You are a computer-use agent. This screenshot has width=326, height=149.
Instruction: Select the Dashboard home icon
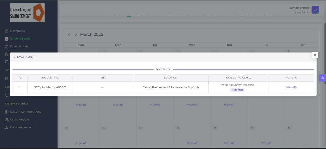(x=7, y=31)
